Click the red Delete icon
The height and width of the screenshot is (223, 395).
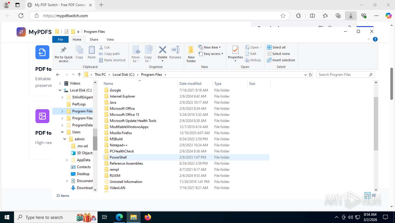(163, 50)
